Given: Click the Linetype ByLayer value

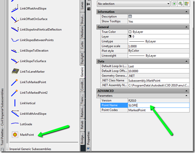Looking at the screenshot, I should (x=158, y=41).
